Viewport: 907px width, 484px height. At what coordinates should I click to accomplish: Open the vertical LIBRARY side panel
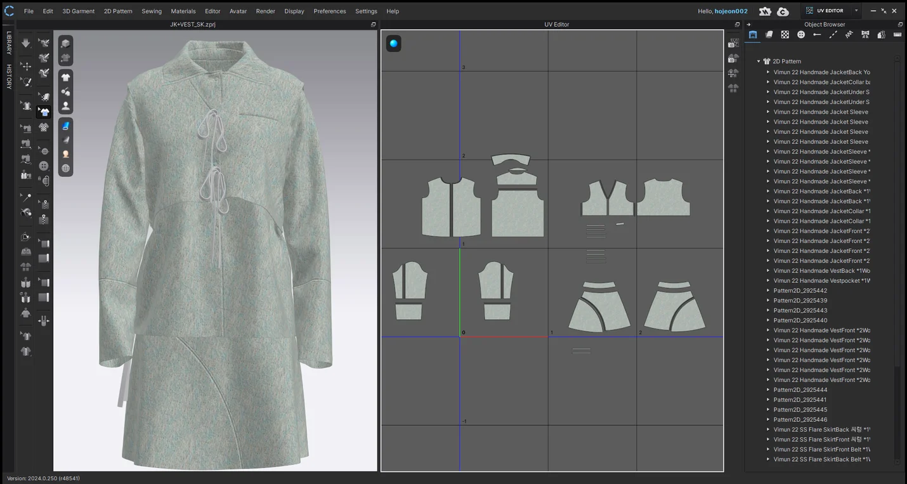coord(9,43)
